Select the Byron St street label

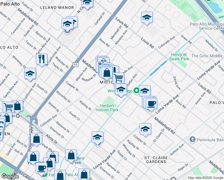tap(41, 36)
